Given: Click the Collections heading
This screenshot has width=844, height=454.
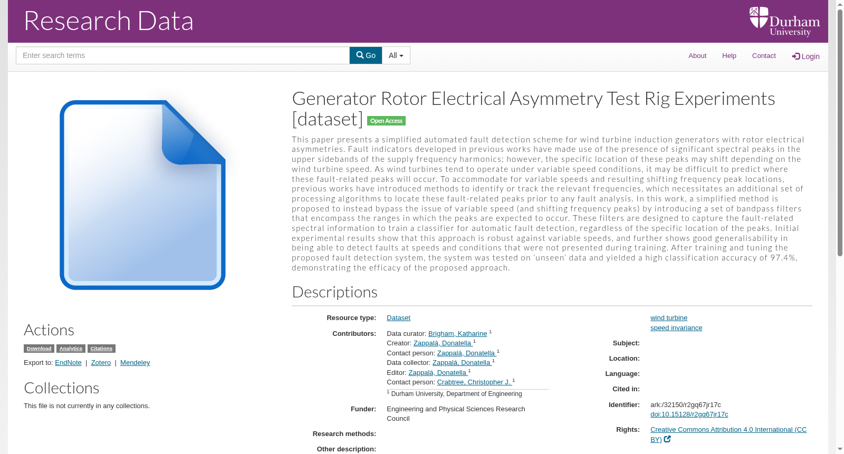Looking at the screenshot, I should (x=61, y=388).
